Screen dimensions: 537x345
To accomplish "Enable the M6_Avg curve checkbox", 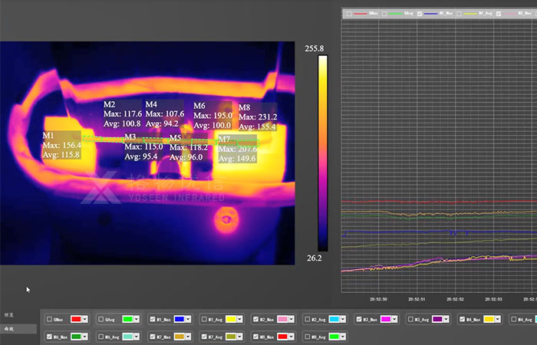I will pyautogui.click(x=101, y=336).
